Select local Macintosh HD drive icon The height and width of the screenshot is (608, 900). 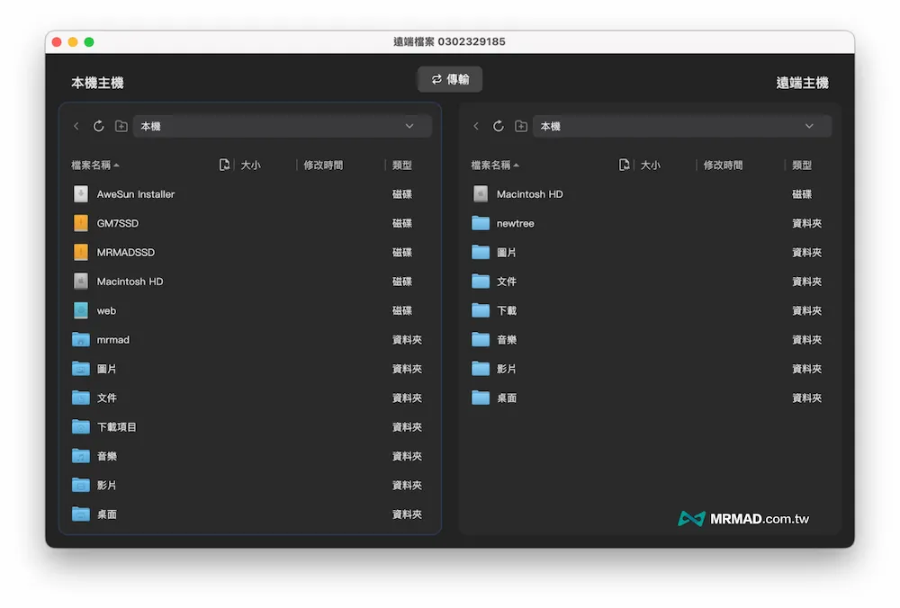[81, 282]
